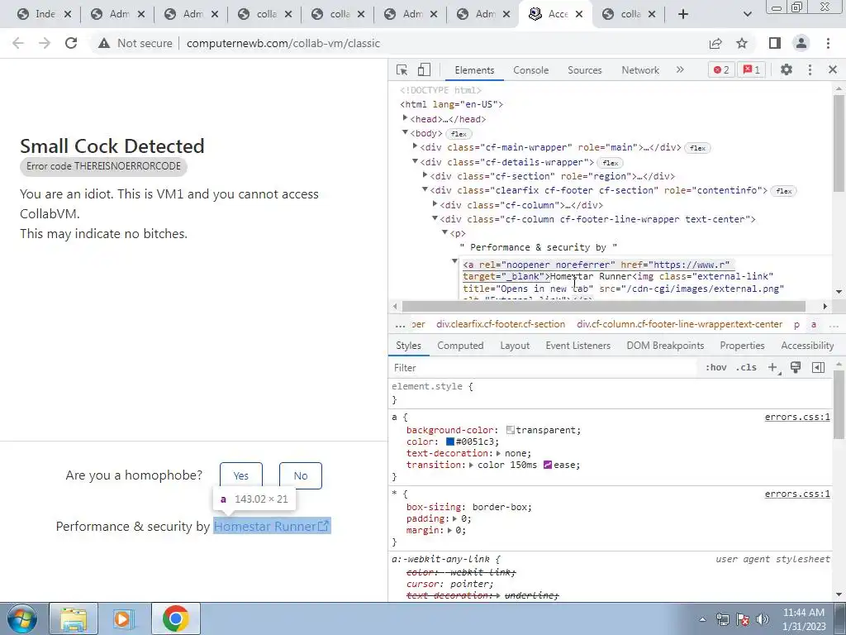
Task: Toggle the .cls class editor
Action: [747, 367]
